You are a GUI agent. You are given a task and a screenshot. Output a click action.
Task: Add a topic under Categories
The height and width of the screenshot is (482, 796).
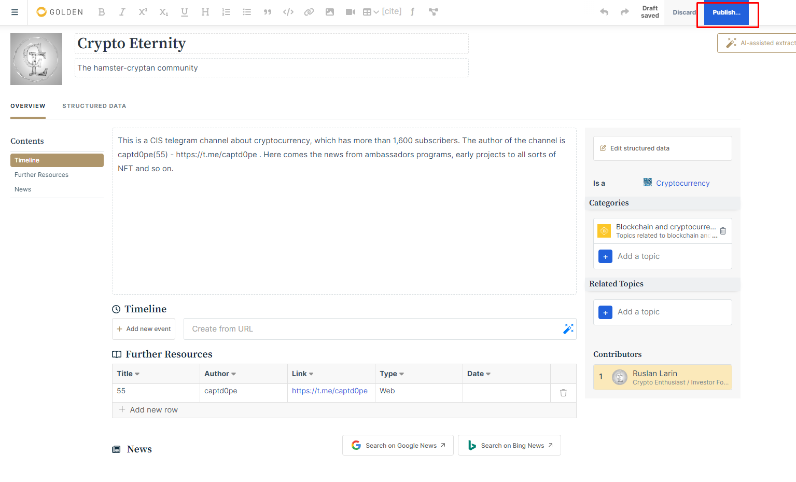663,256
